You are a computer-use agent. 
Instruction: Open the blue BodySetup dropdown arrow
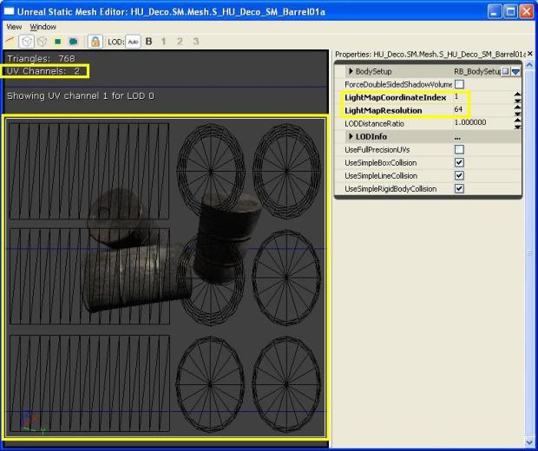pyautogui.click(x=515, y=71)
